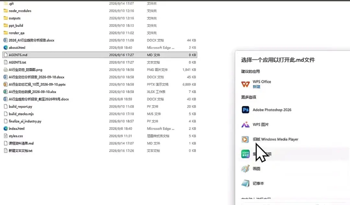The height and width of the screenshot is (205, 350).
Task: Select file name AI行业动态数据_2026-09-10.xlsx
Action: tap(32, 92)
